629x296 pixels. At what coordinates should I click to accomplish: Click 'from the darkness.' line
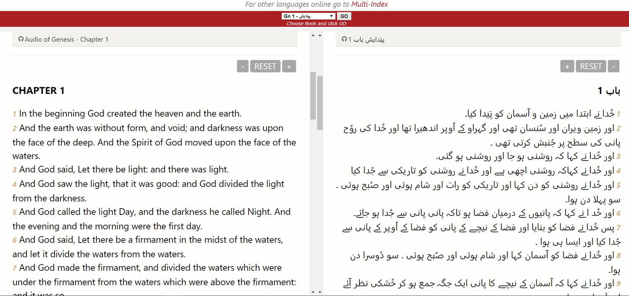click(49, 198)
